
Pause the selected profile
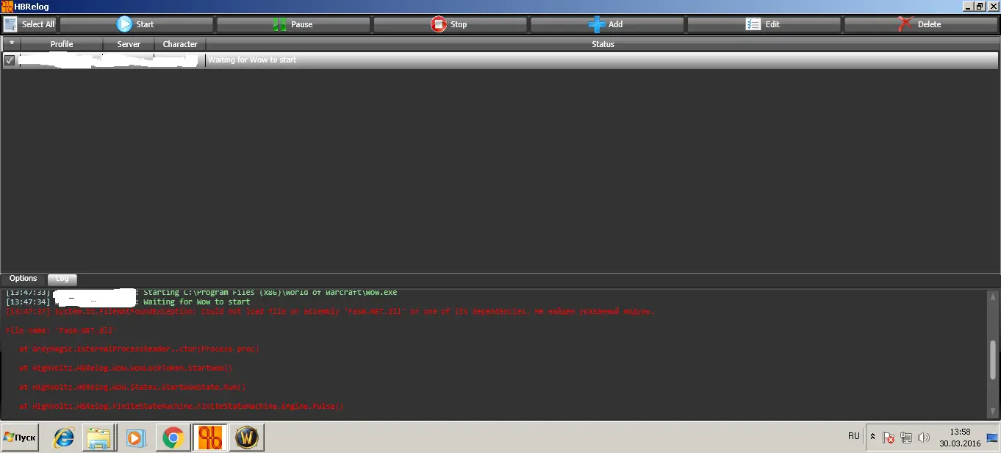coord(293,24)
